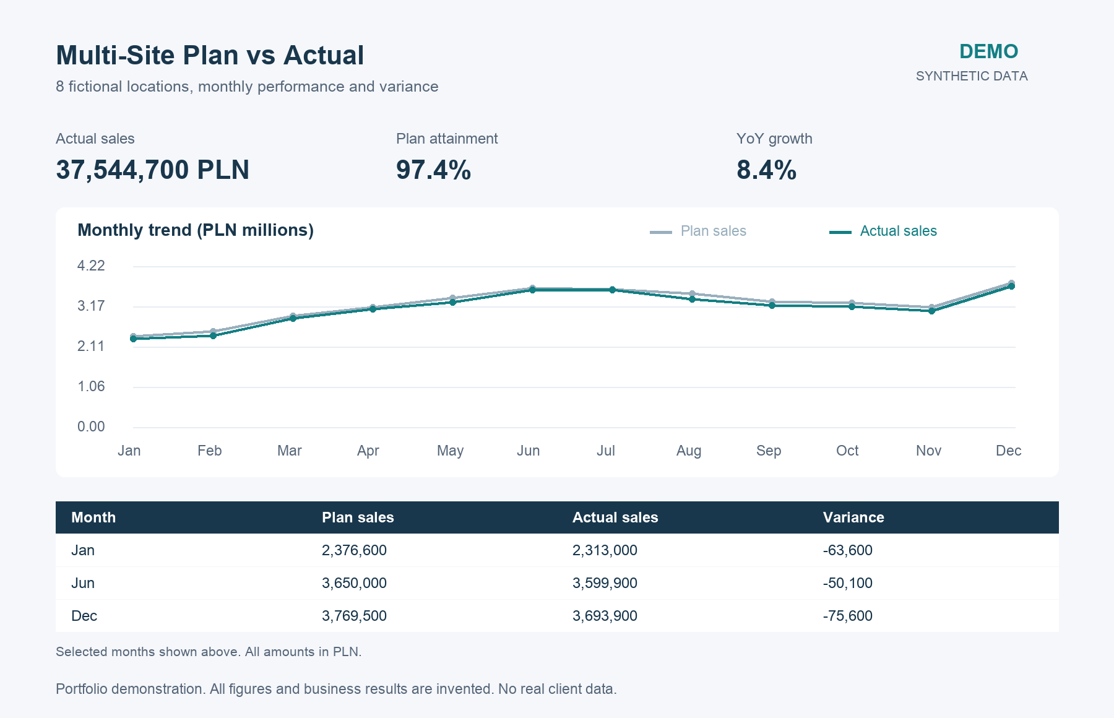Image resolution: width=1114 pixels, height=718 pixels.
Task: Toggle the Actual sales legend entry
Action: [x=883, y=231]
